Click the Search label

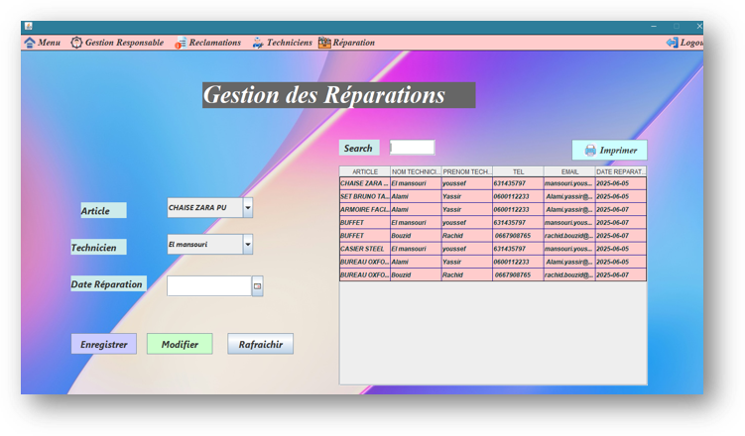(359, 148)
